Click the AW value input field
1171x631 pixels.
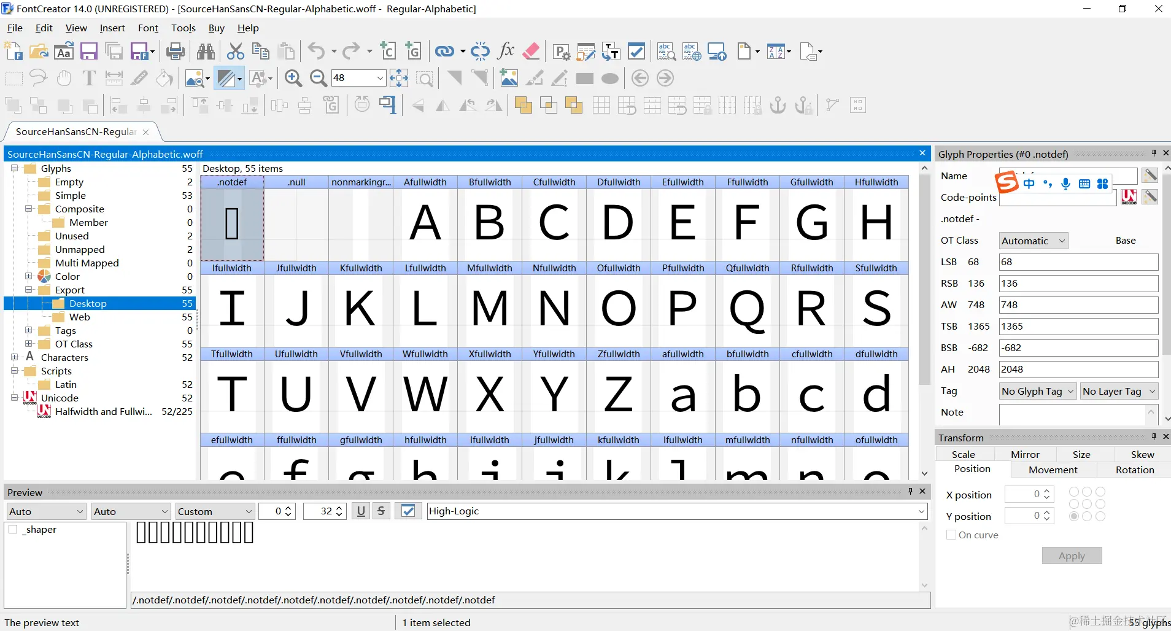(x=1078, y=305)
